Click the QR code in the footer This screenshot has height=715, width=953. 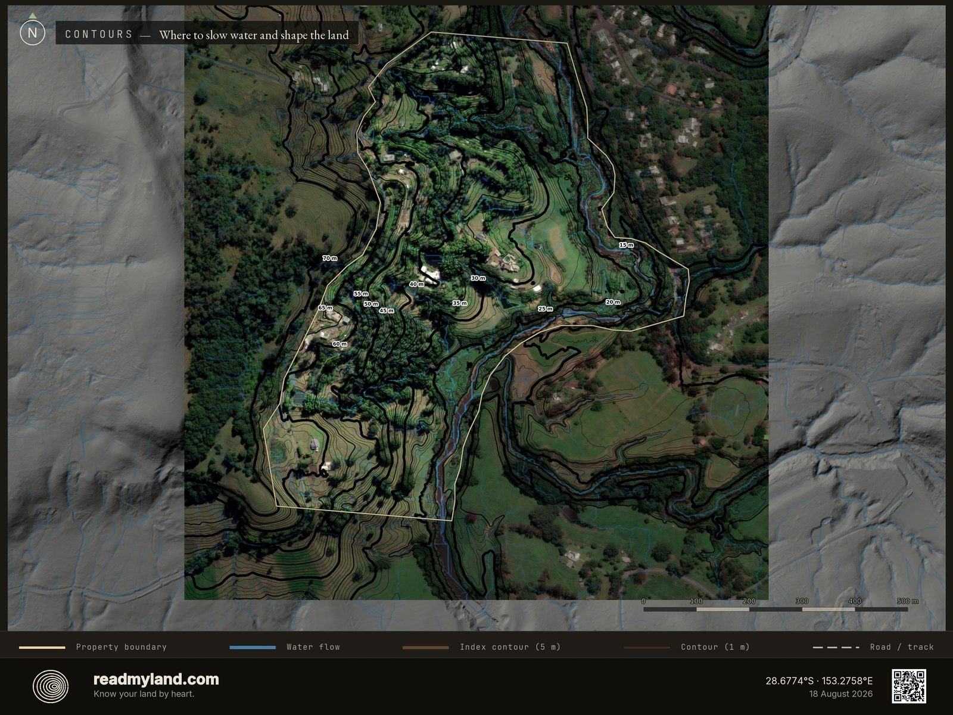point(909,686)
